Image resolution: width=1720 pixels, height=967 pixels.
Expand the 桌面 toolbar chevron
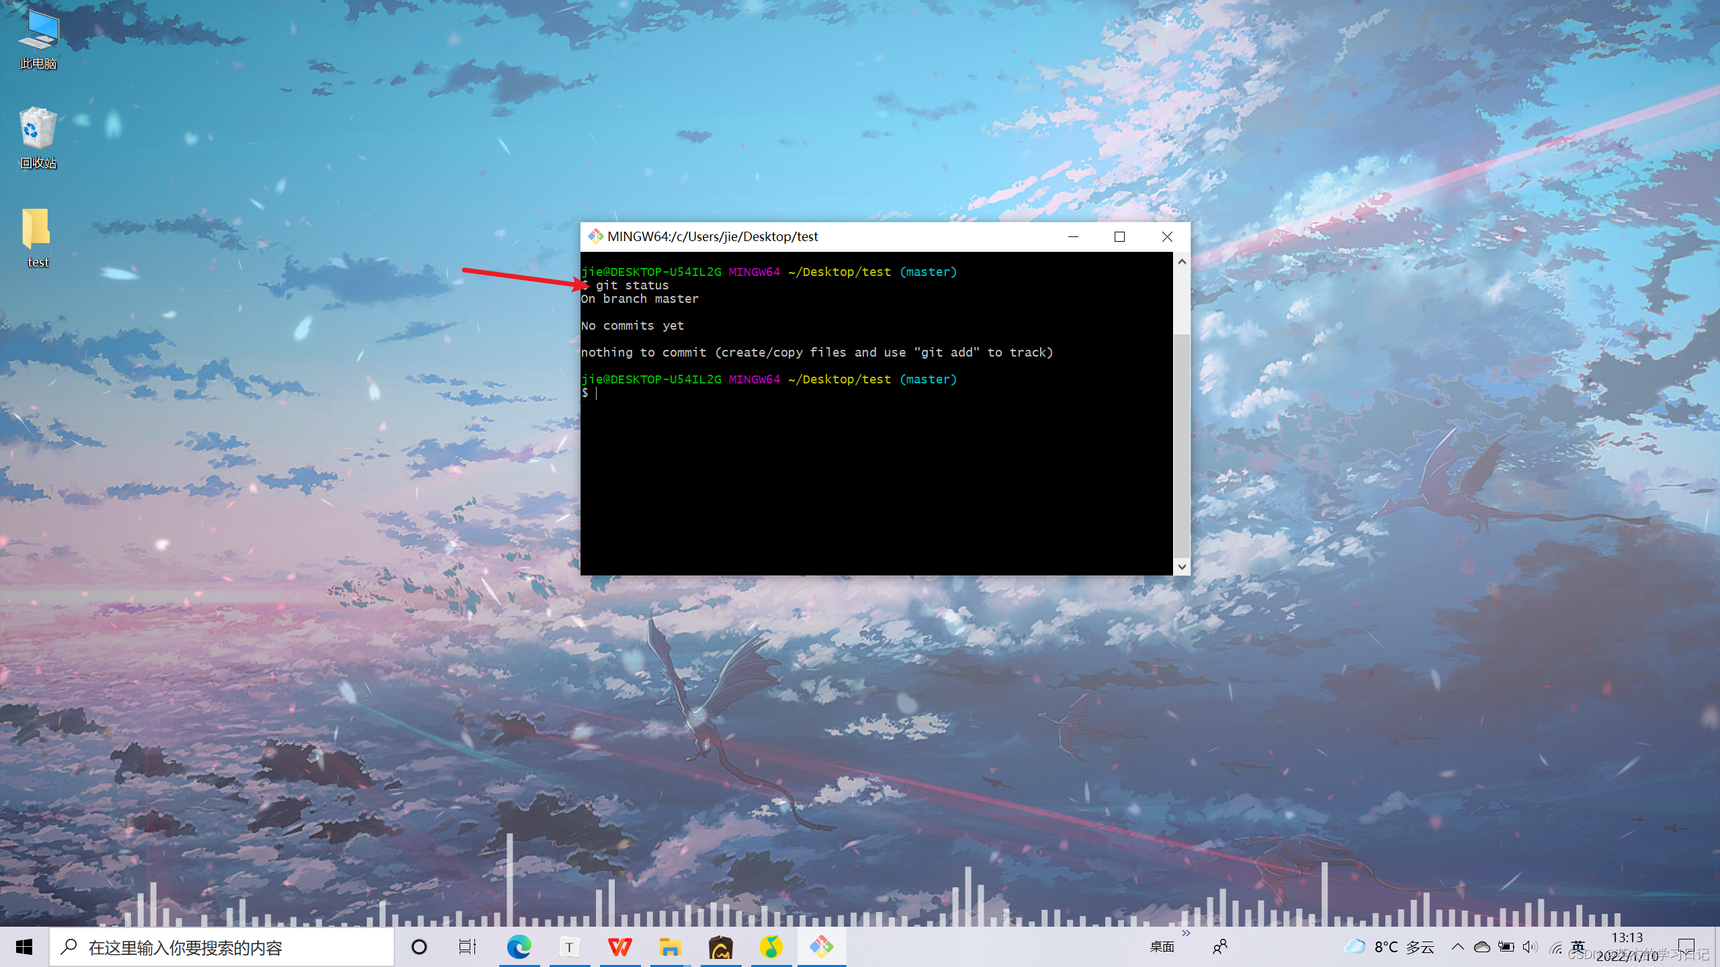click(x=1186, y=933)
